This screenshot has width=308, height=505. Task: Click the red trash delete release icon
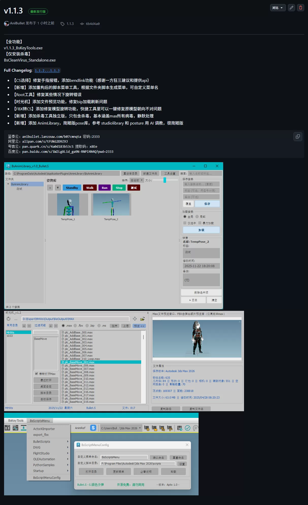[x=301, y=8]
